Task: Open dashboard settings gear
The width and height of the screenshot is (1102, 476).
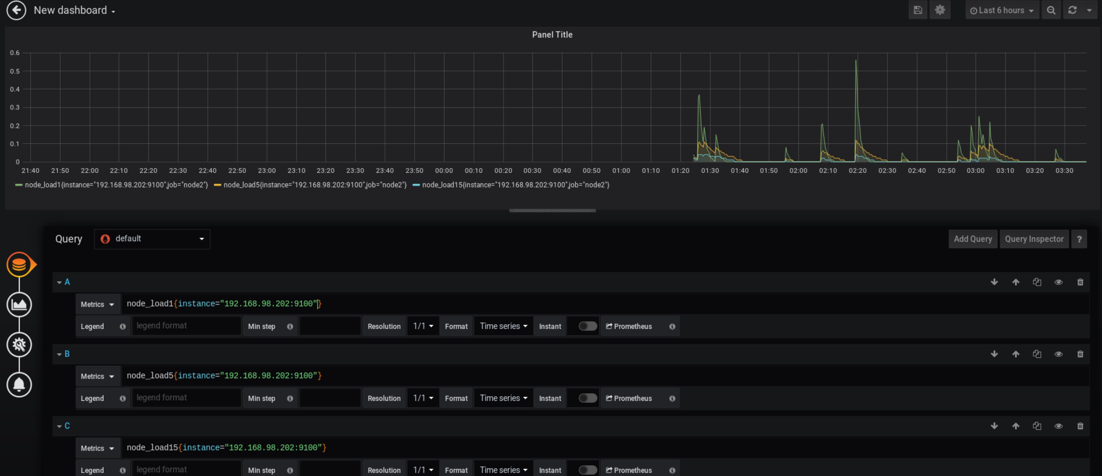Action: click(940, 10)
